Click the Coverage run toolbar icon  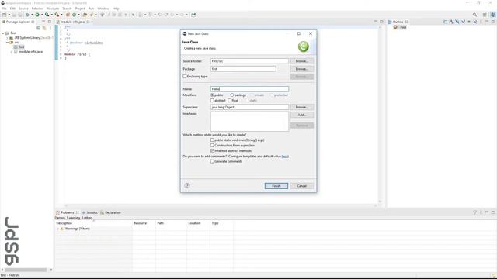tap(47, 15)
